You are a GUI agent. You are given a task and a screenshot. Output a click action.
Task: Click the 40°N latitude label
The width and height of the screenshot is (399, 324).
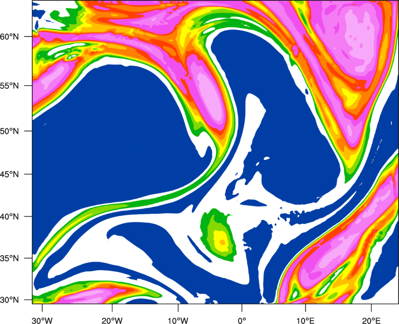pyautogui.click(x=9, y=216)
